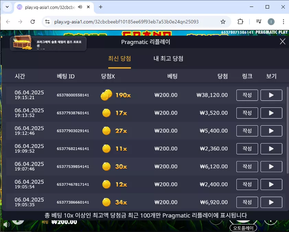Image resolution: width=289 pixels, height=232 pixels.
Task: Bookmark this page with the star icon
Action: (223, 22)
